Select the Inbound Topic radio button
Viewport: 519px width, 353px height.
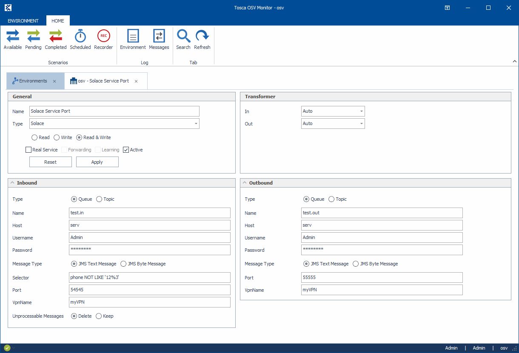100,199
